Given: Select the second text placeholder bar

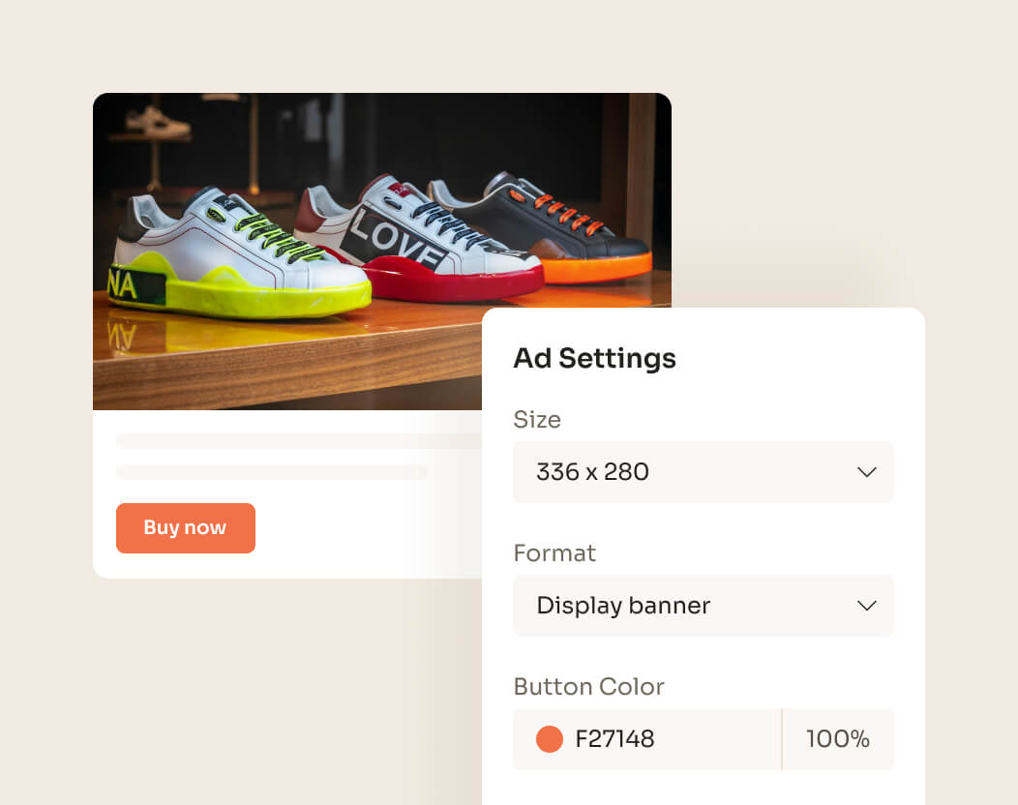Looking at the screenshot, I should (x=271, y=472).
